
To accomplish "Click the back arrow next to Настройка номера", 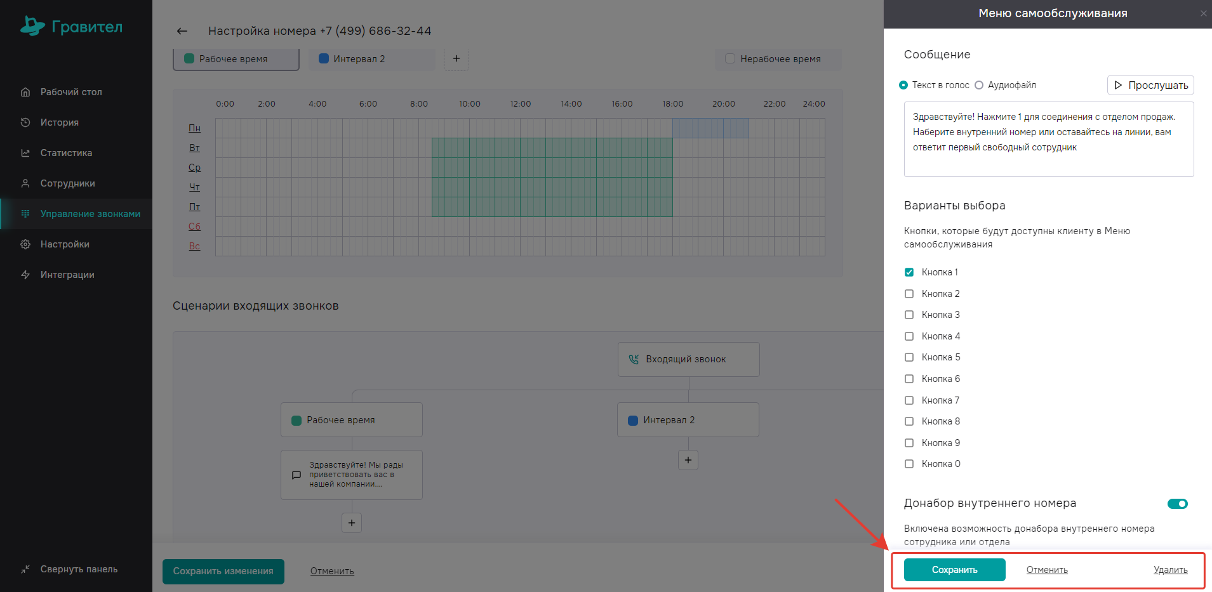I will [182, 31].
